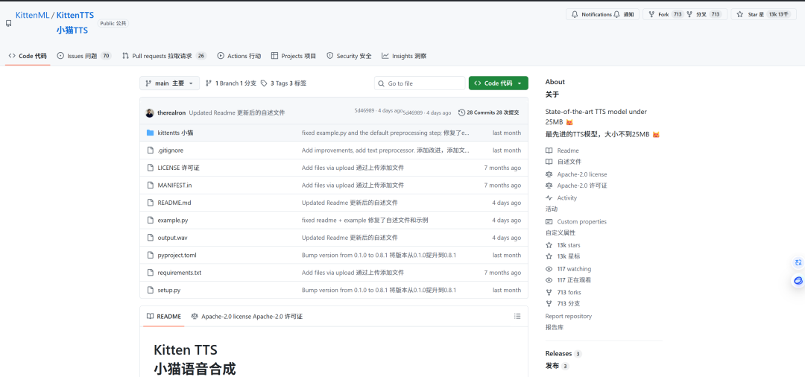Click the round blue assistant icon at right edge
The width and height of the screenshot is (805, 377).
coord(798,281)
